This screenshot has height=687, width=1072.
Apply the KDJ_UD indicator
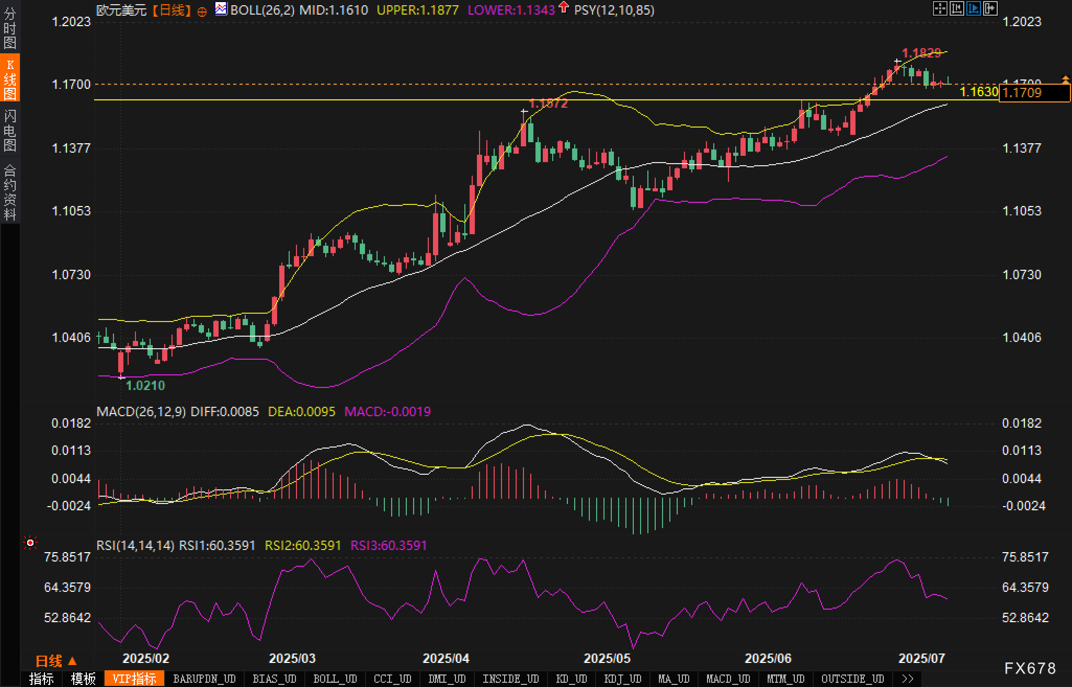(x=622, y=679)
